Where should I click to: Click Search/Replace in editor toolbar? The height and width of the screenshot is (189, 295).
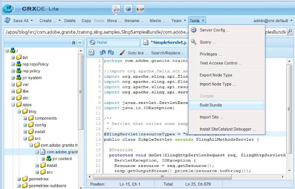point(168,53)
